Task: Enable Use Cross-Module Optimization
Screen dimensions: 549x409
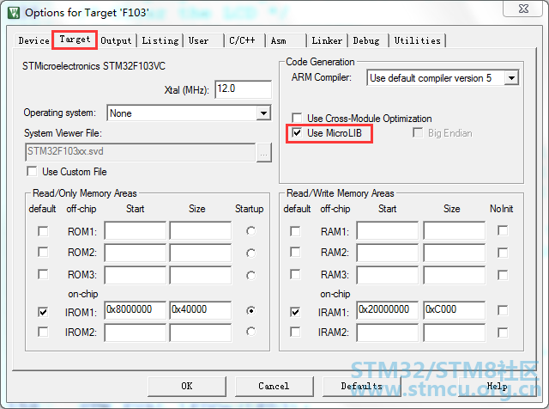Action: (x=297, y=119)
